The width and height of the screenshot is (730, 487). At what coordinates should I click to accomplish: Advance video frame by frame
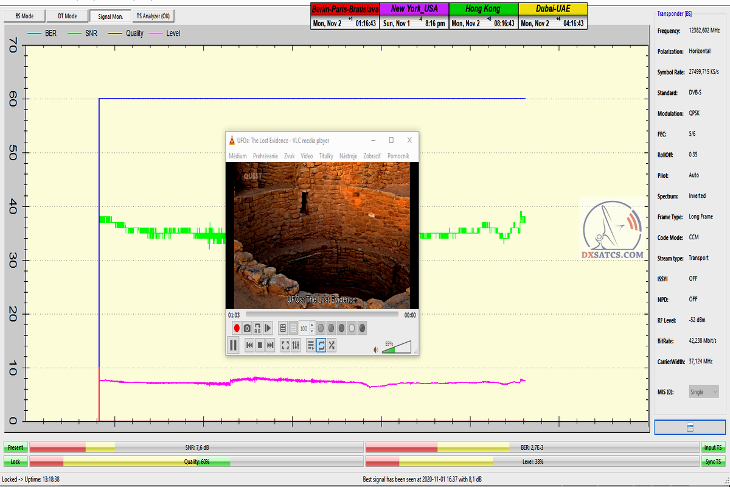268,328
